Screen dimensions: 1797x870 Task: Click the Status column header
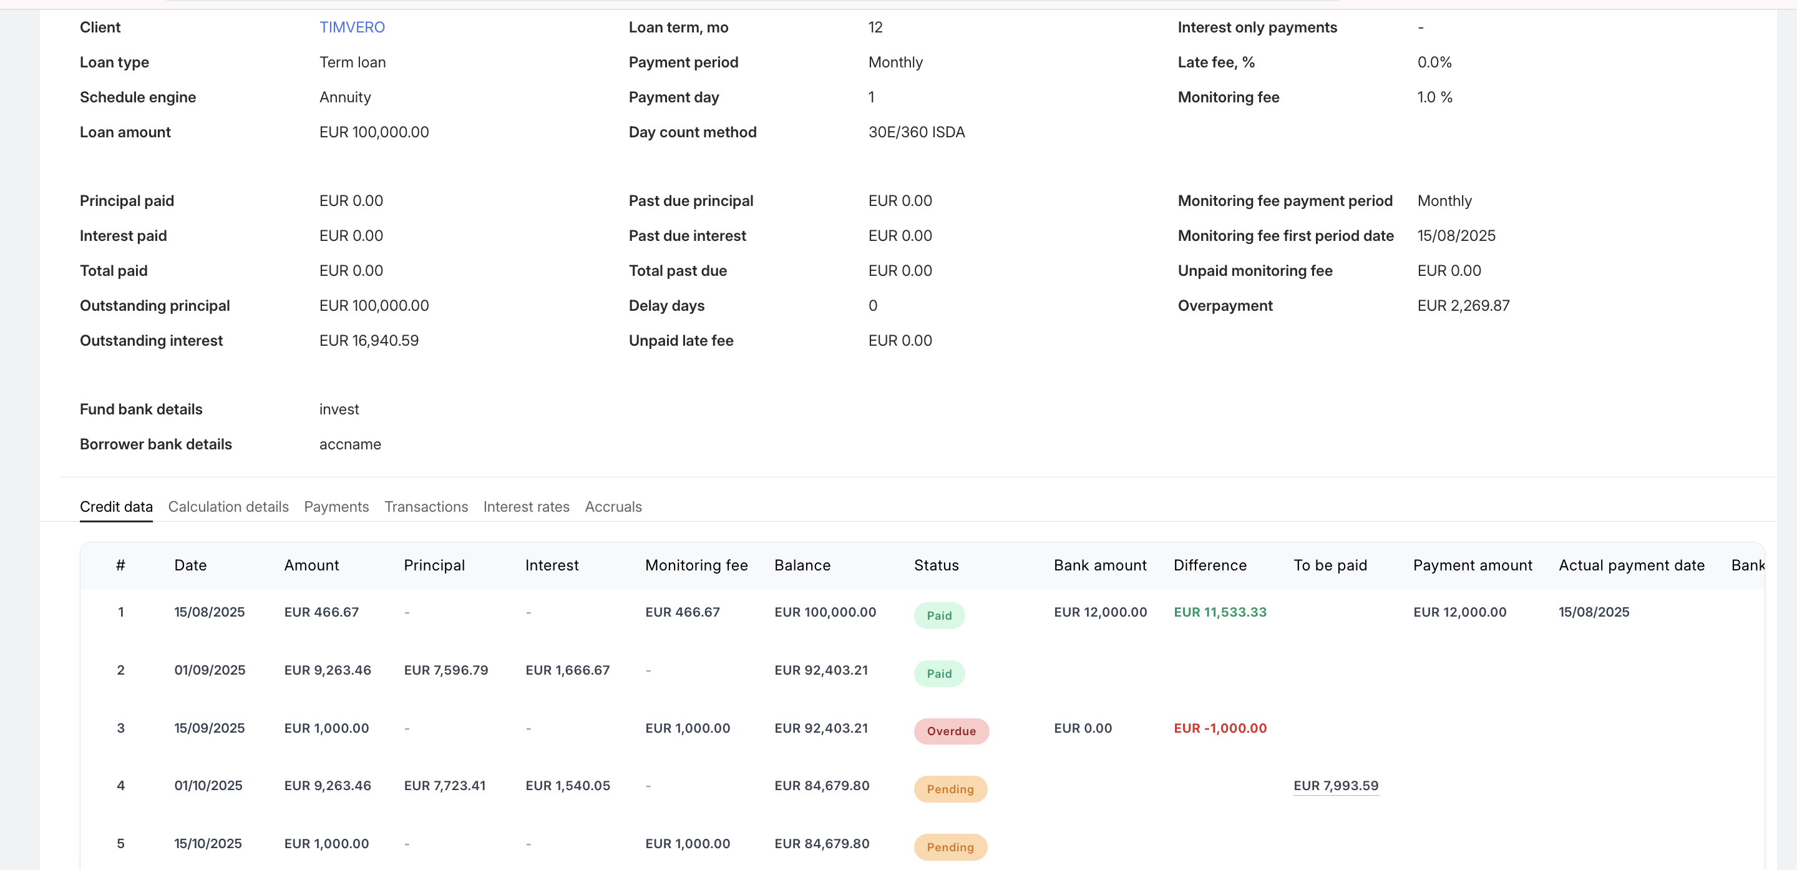(x=935, y=565)
